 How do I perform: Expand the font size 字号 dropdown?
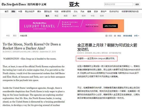137,36
